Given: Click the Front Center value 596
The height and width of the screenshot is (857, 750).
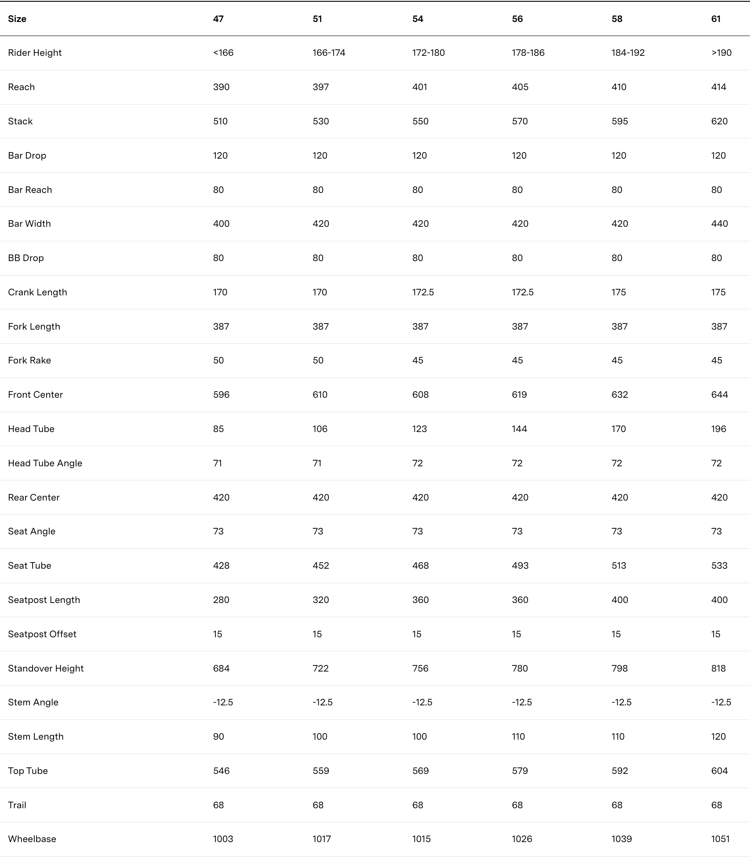Looking at the screenshot, I should 221,395.
